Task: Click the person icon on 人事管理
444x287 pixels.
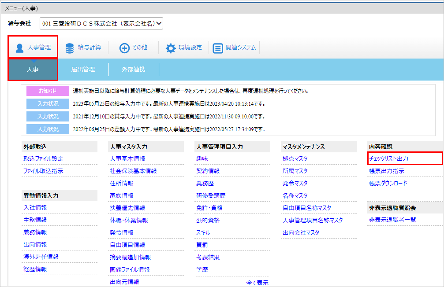Action: pyautogui.click(x=19, y=48)
